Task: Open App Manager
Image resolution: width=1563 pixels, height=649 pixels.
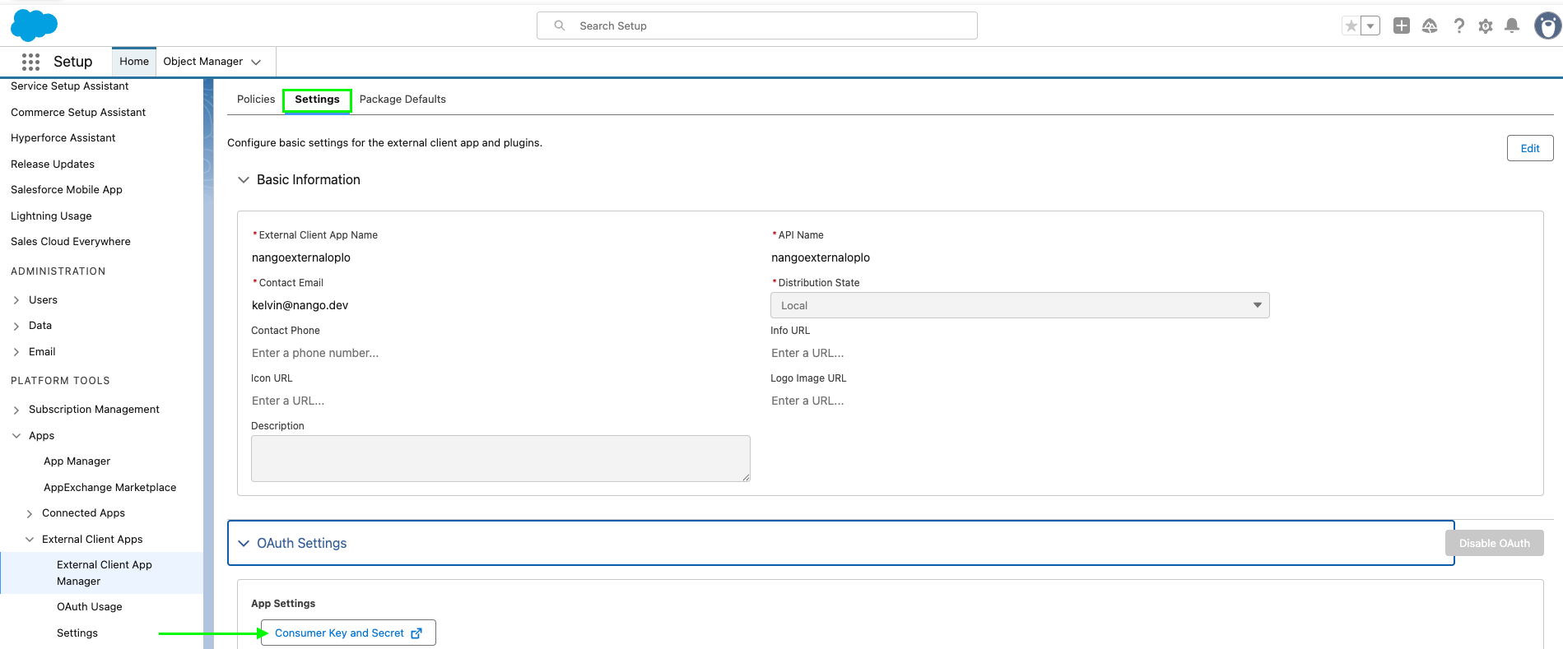Action: coord(77,461)
